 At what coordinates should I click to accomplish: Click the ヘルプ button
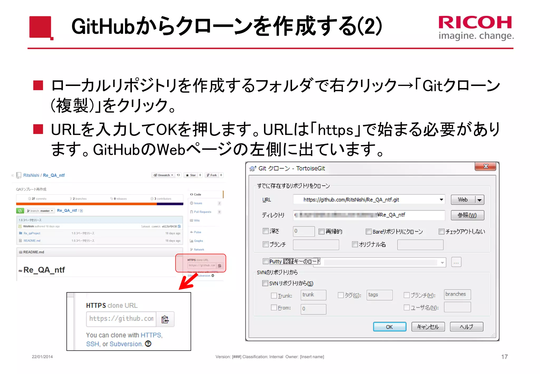[466, 327]
